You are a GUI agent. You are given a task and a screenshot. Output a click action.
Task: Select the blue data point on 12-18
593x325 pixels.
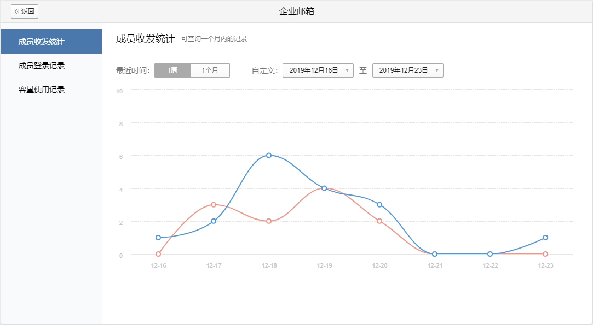(268, 155)
